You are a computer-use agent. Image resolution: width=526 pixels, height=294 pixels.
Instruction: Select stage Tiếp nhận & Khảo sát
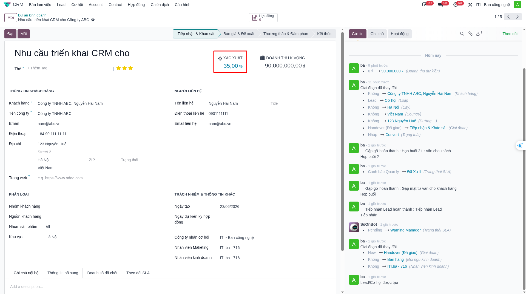pyautogui.click(x=196, y=34)
